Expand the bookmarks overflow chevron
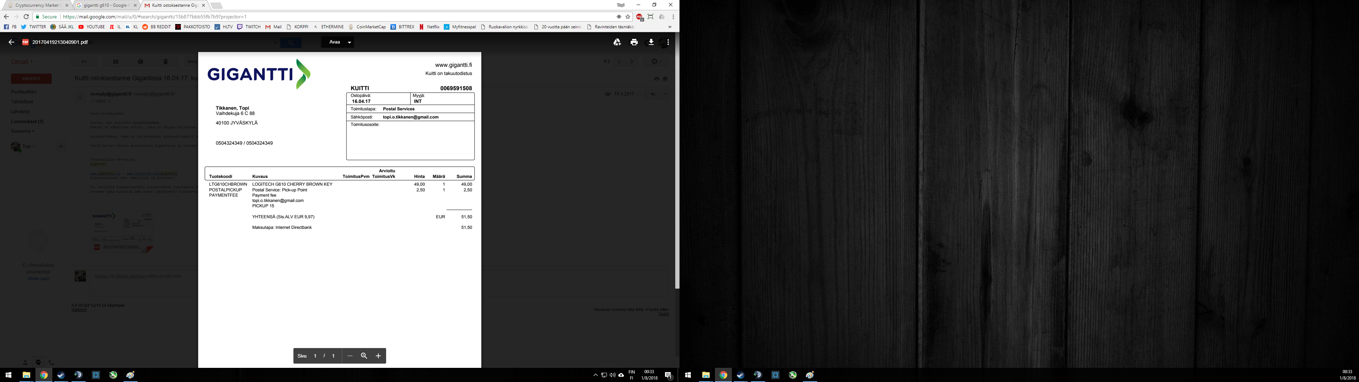 pos(670,27)
